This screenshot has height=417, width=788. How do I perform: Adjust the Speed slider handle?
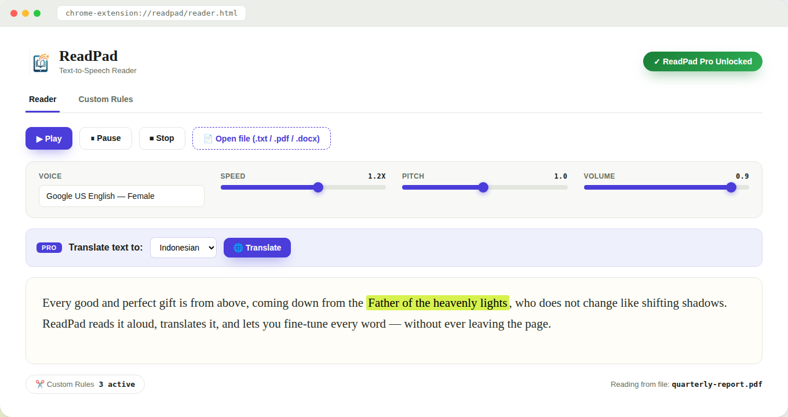tap(318, 187)
